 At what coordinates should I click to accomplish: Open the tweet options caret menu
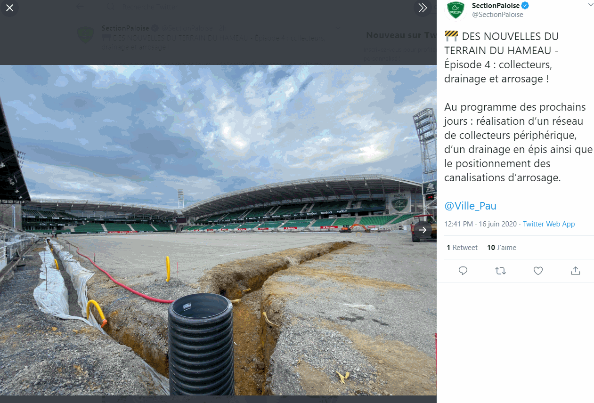point(591,5)
